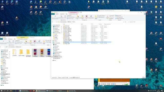Click Refresh button in front Explorer address bar

coord(125,22)
